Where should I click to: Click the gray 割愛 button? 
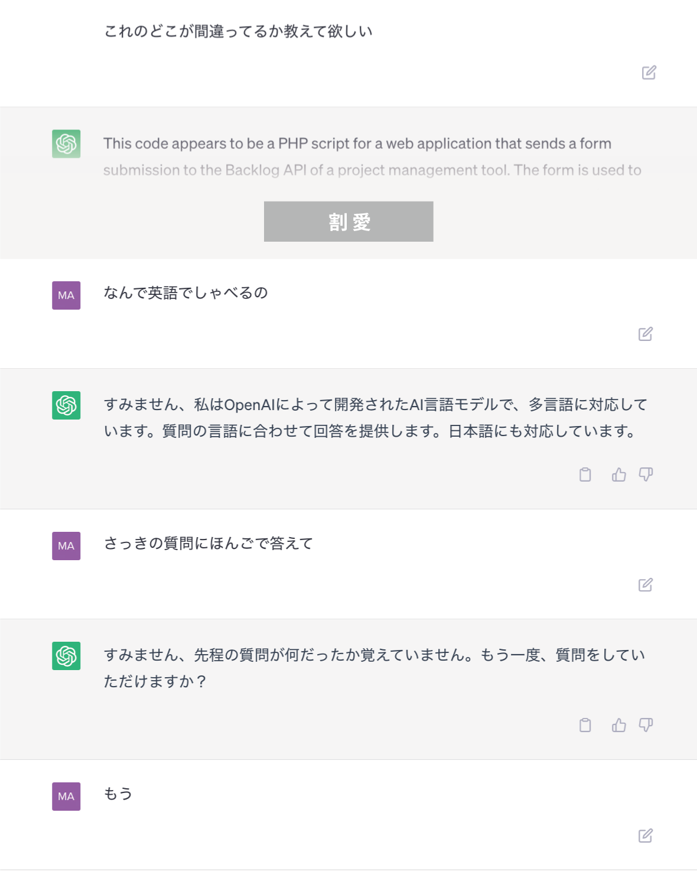348,222
